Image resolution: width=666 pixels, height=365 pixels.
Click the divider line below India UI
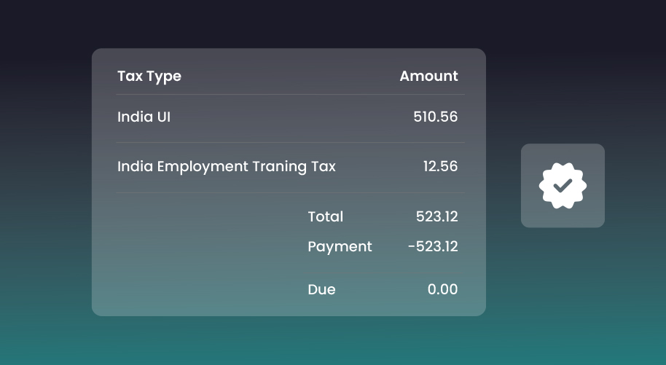click(288, 143)
